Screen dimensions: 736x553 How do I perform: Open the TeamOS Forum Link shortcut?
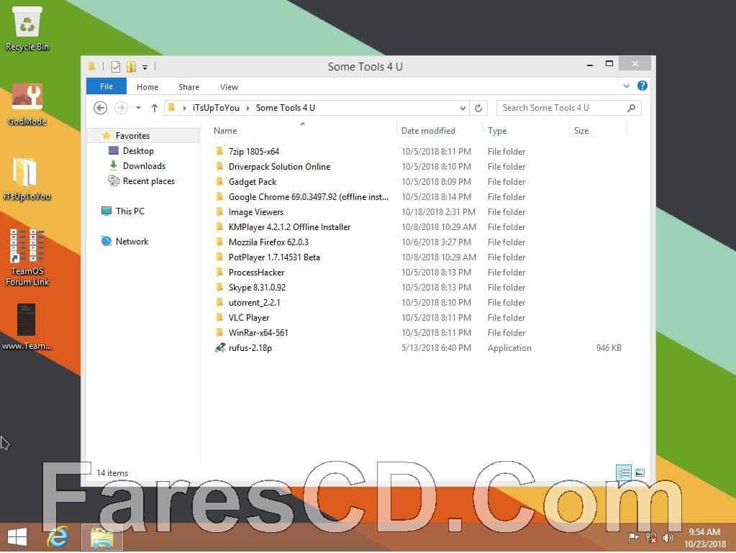(27, 257)
